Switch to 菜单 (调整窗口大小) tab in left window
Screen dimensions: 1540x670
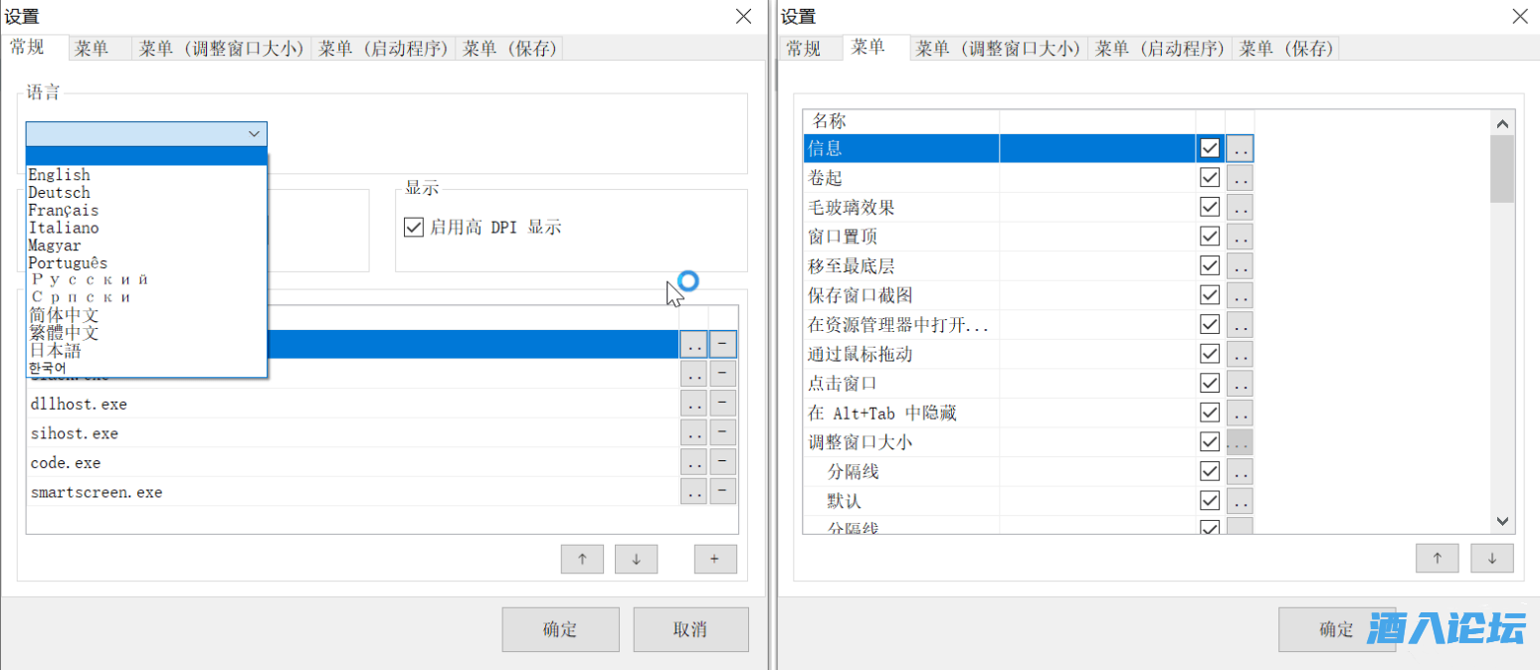point(221,49)
